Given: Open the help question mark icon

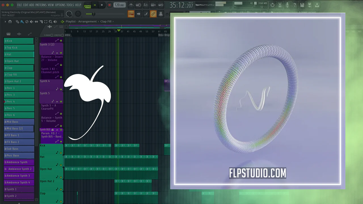Looking at the screenshot, I should click(295, 5).
